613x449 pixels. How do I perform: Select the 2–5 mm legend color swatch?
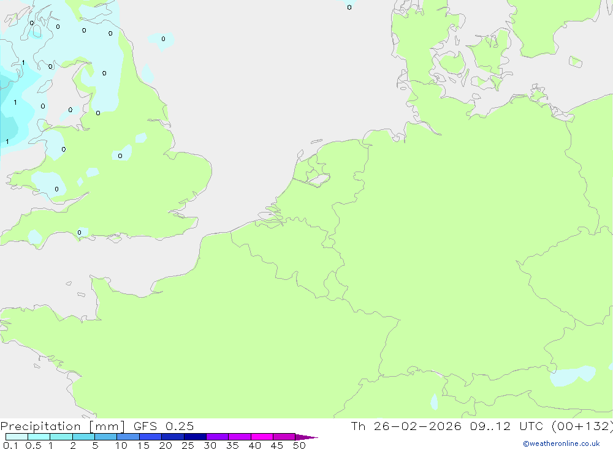(83, 437)
